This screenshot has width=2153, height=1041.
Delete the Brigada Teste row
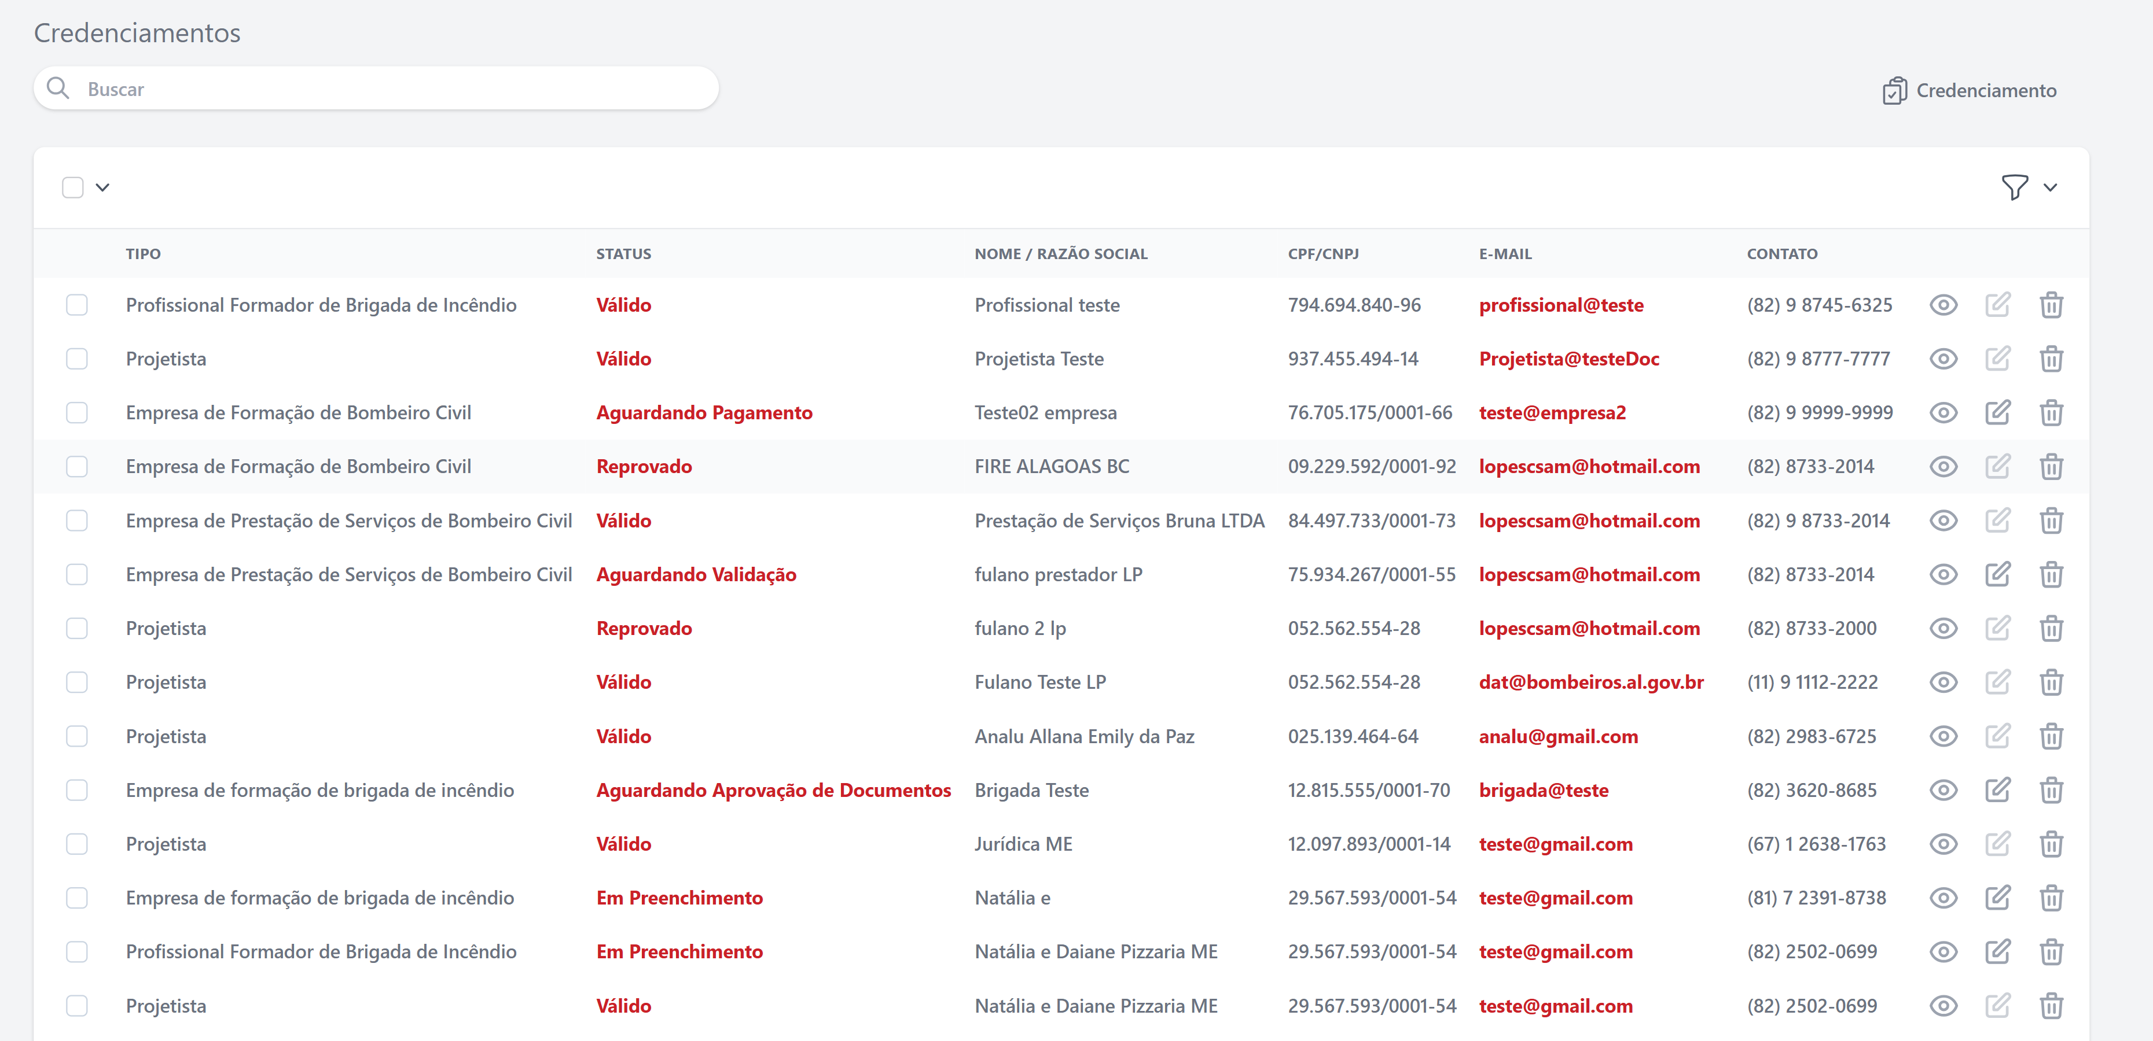pos(2051,789)
